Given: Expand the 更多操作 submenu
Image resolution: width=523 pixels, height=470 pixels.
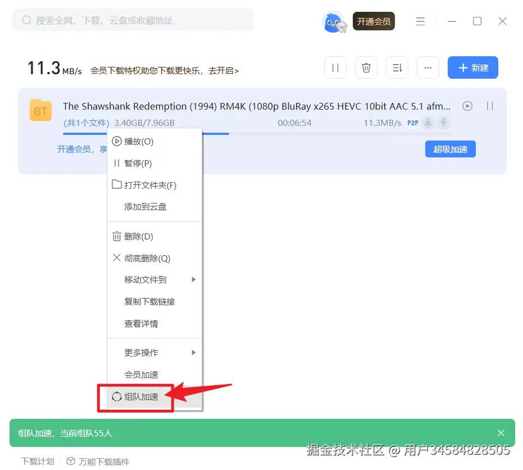Looking at the screenshot, I should 155,352.
